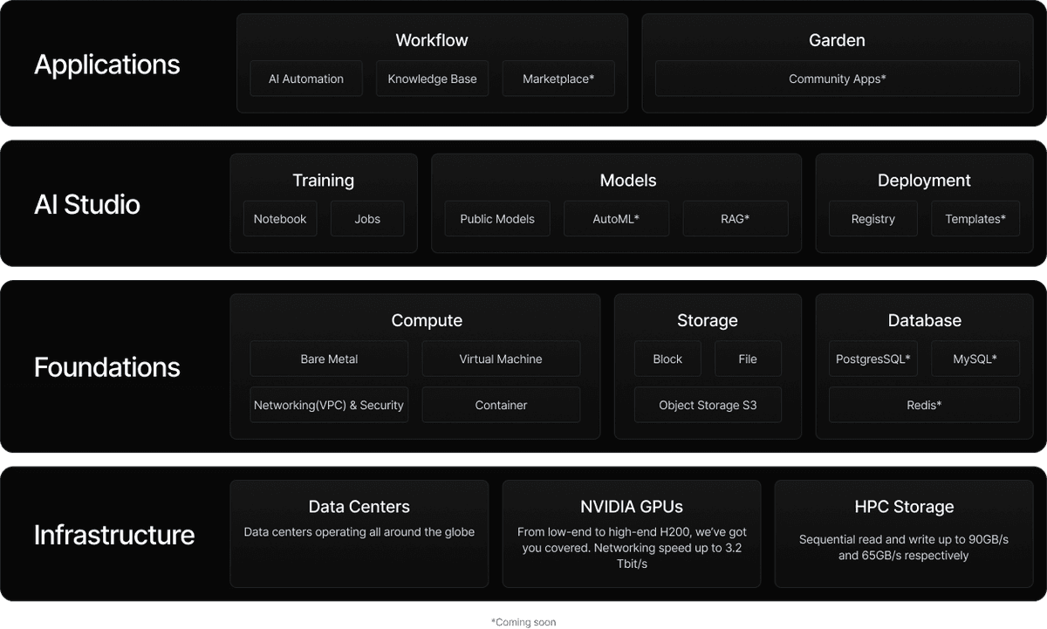The height and width of the screenshot is (629, 1047).
Task: Select Object Storage S3
Action: [x=708, y=405]
